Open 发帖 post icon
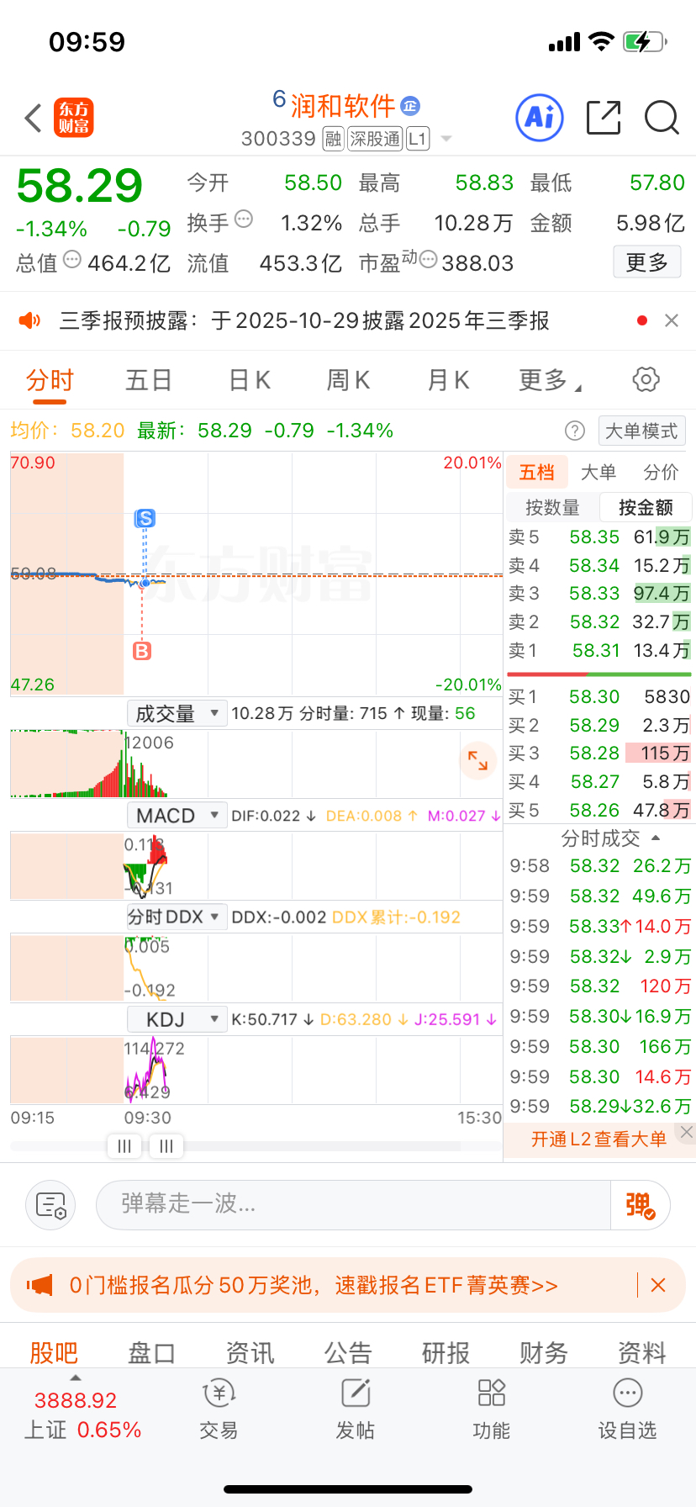This screenshot has width=696, height=1507. (356, 1410)
